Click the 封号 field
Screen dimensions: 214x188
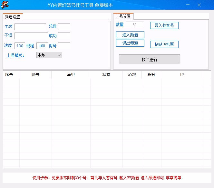64,45
